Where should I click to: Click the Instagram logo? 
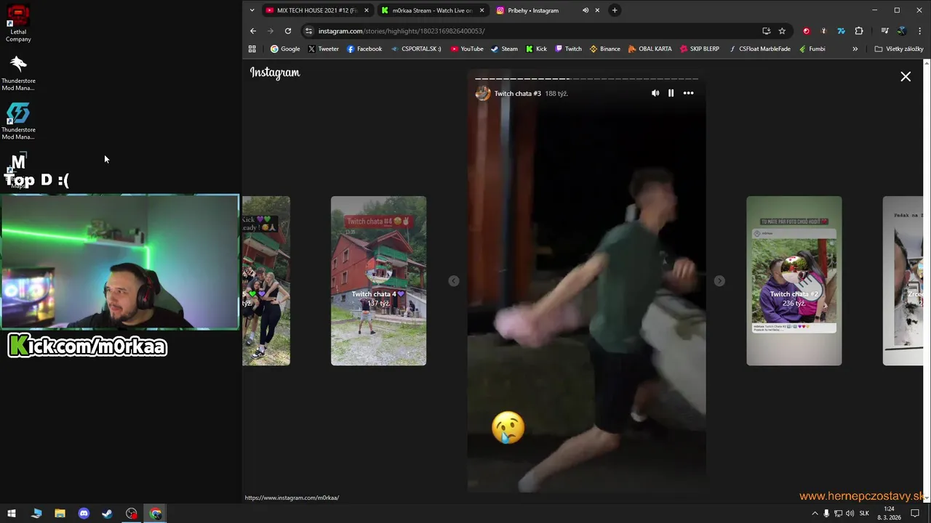coord(275,73)
